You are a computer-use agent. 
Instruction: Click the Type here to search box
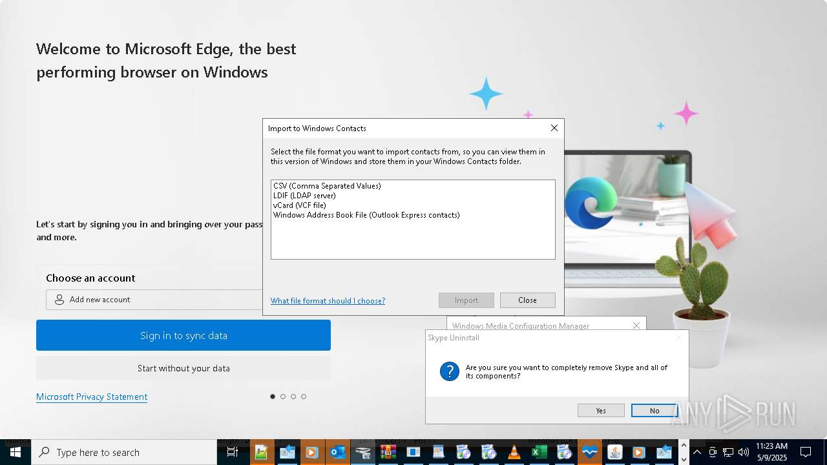124,452
